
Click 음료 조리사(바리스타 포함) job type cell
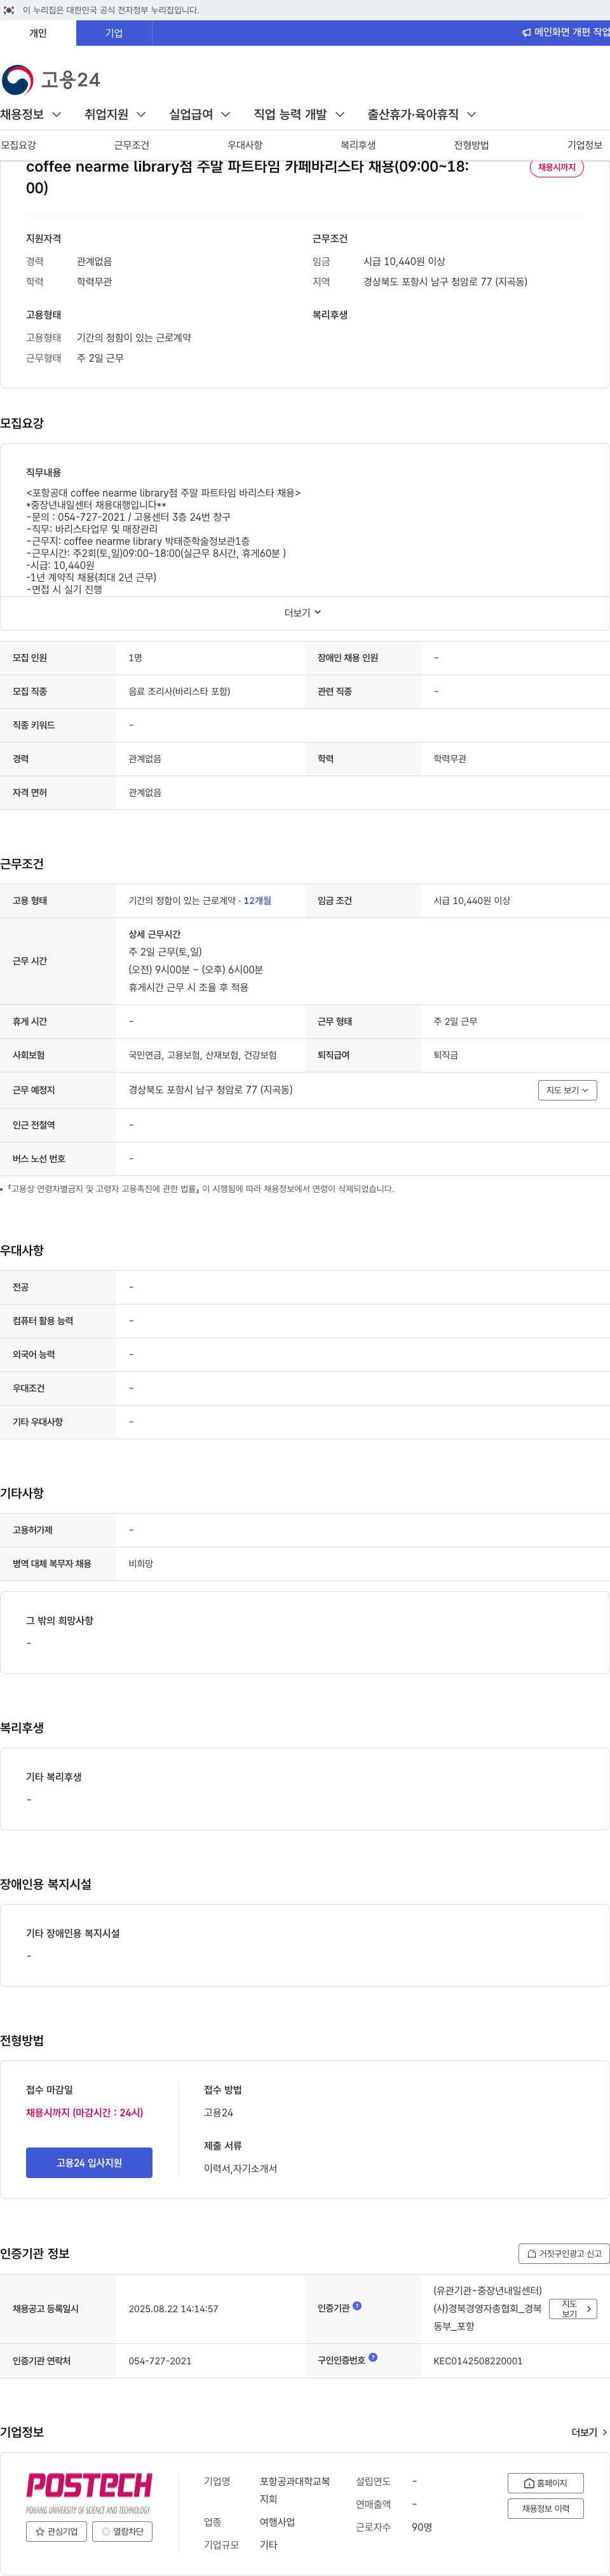(179, 692)
